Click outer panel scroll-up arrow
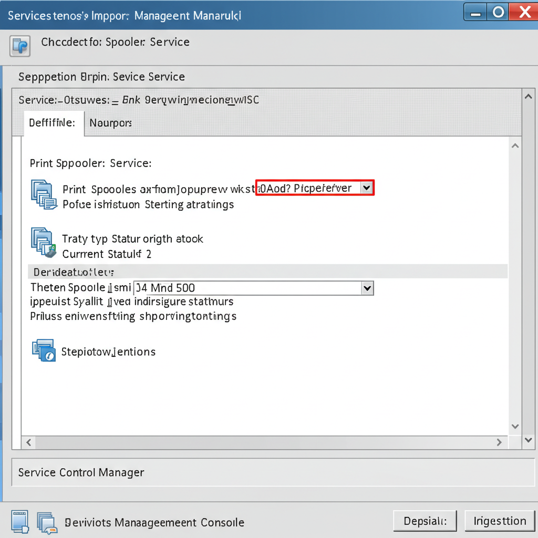The width and height of the screenshot is (538, 538). (529, 97)
